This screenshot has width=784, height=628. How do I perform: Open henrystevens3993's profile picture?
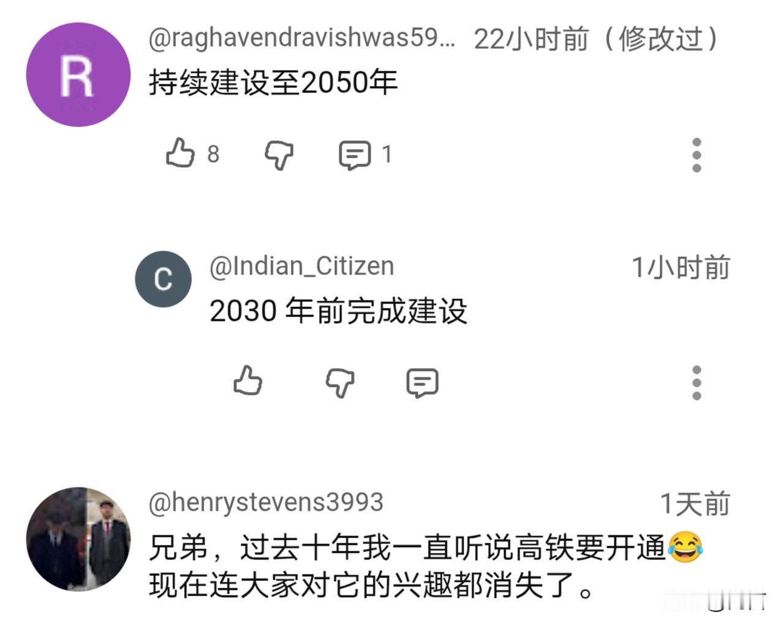click(78, 539)
